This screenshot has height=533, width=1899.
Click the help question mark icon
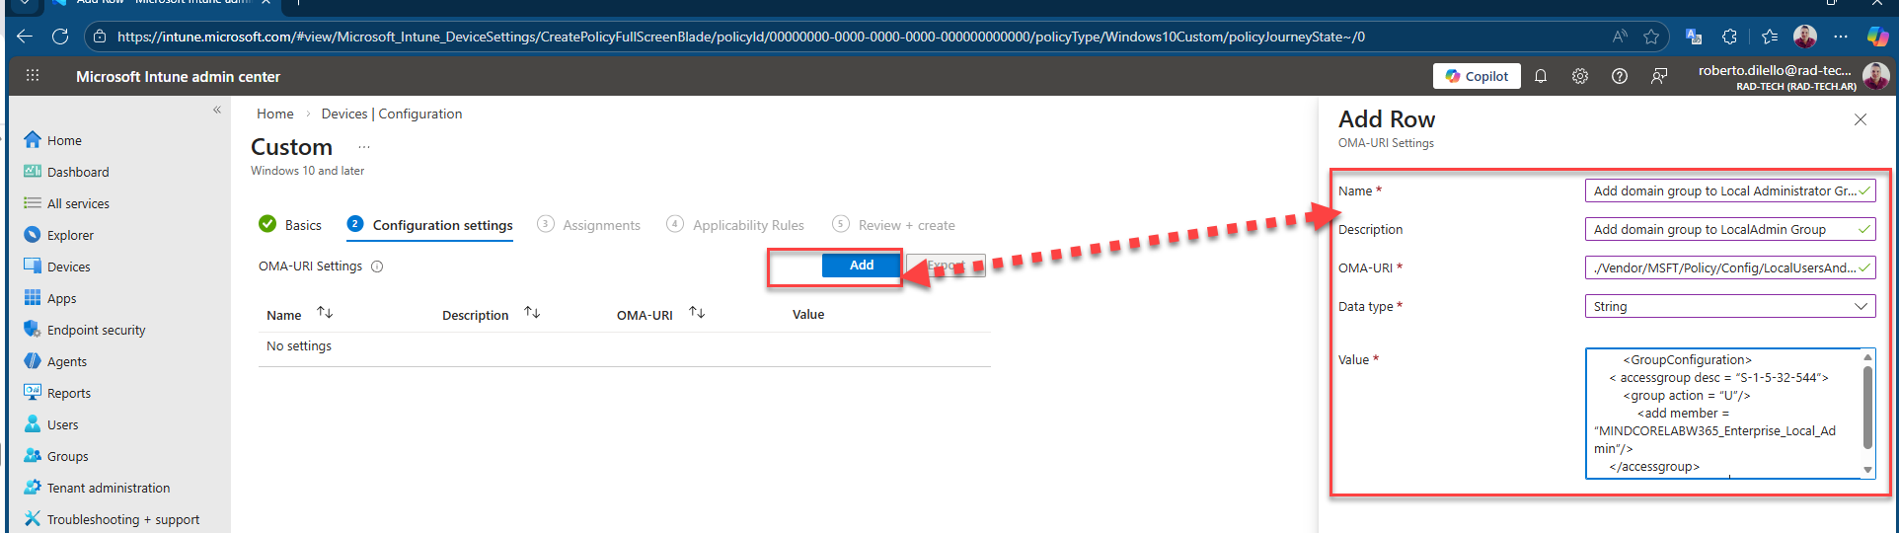point(1619,76)
